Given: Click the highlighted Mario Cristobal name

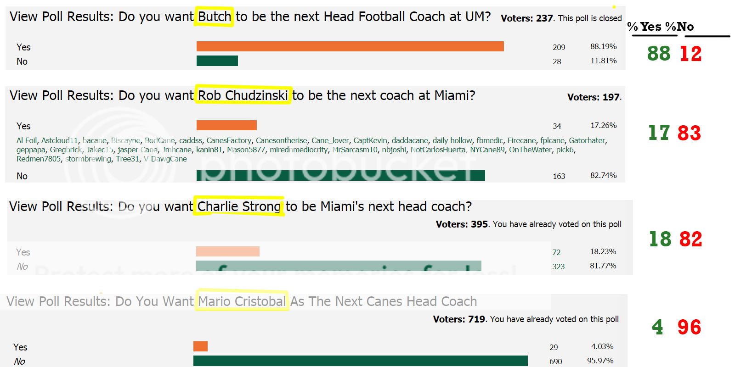Looking at the screenshot, I should 242,301.
